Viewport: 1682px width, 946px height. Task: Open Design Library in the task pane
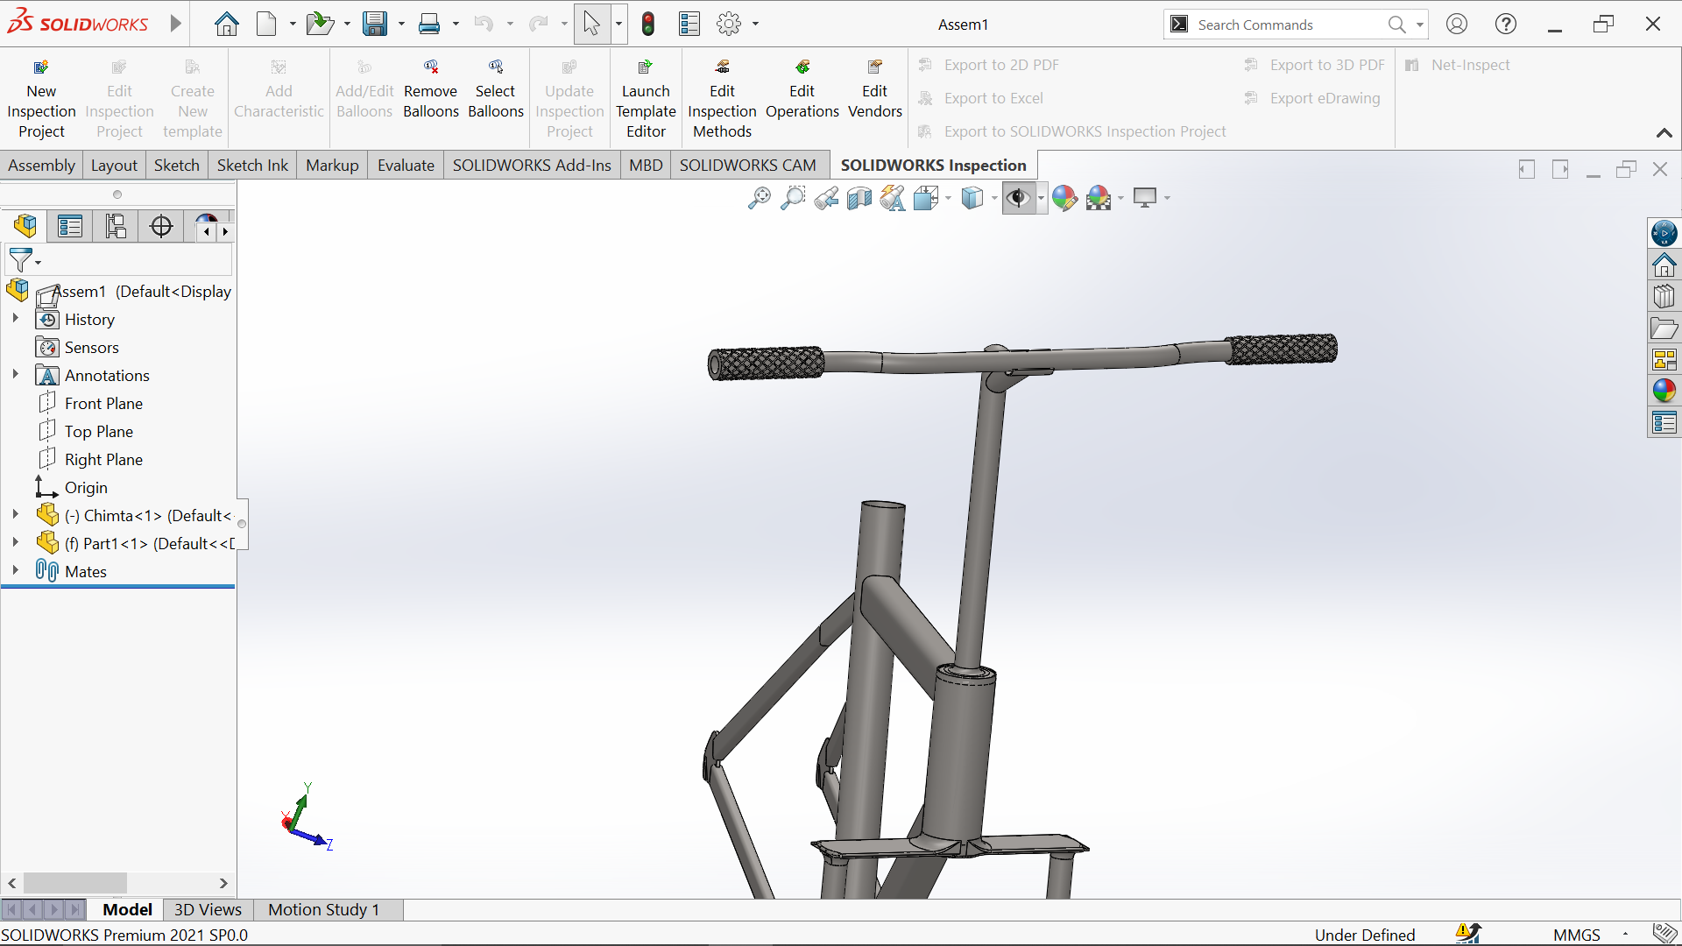point(1664,296)
